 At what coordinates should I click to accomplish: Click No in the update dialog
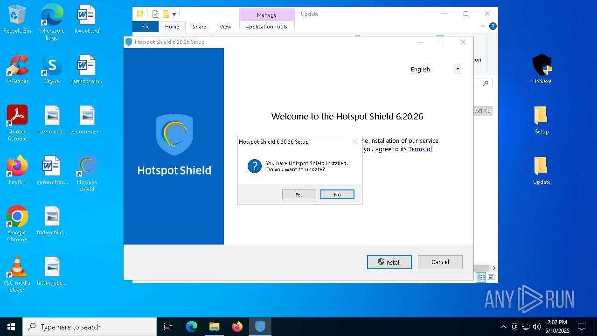pos(337,195)
